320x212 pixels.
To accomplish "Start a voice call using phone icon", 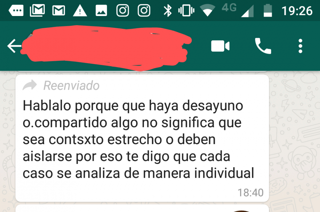I will click(263, 46).
